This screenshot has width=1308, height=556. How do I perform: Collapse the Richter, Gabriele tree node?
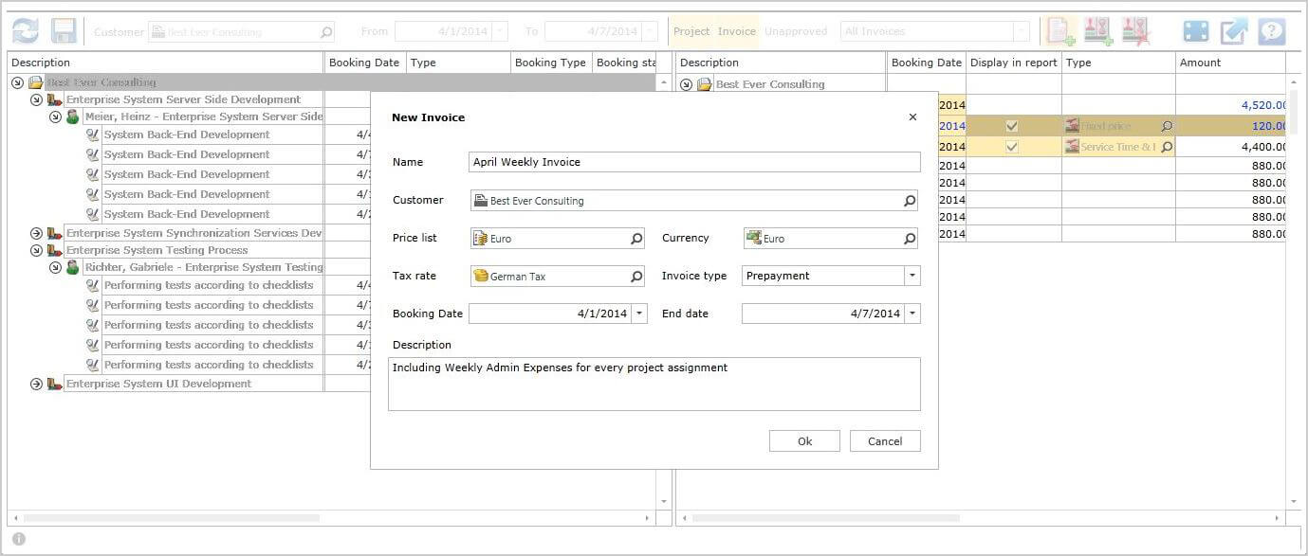click(x=56, y=267)
